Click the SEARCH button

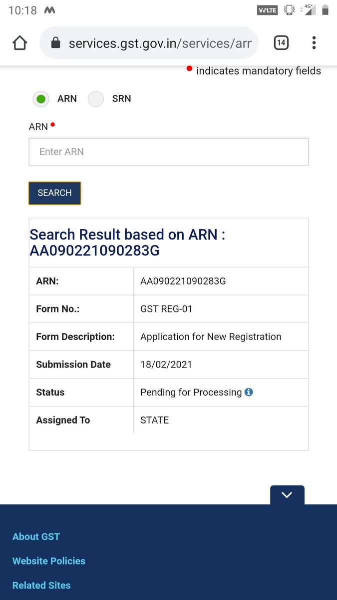point(54,193)
